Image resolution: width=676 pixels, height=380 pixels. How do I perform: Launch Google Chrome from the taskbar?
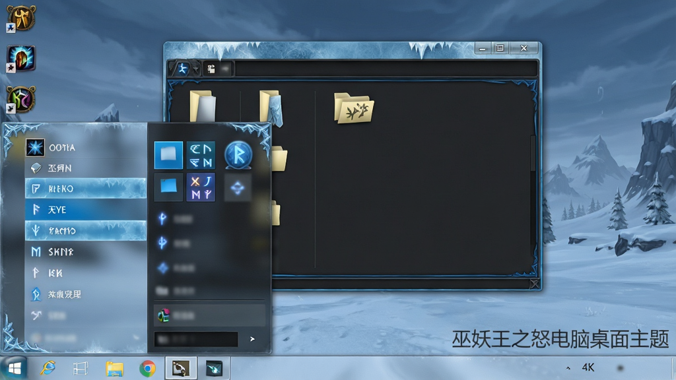point(147,369)
